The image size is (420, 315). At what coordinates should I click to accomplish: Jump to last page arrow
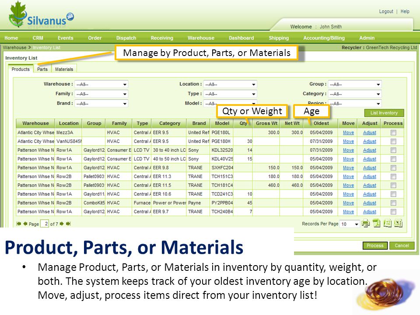coord(68,224)
